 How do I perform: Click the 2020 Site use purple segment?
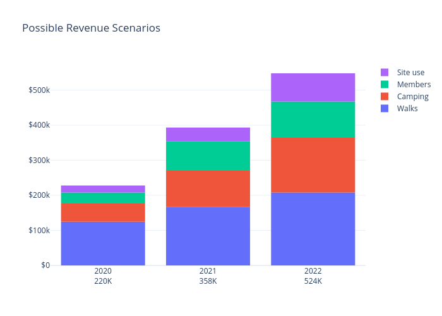coord(103,189)
